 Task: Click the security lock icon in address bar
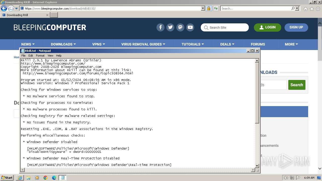click(209, 9)
